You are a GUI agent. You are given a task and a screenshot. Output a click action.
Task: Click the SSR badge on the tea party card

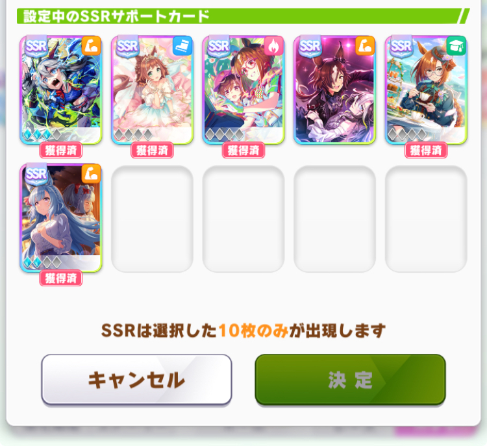tap(401, 47)
